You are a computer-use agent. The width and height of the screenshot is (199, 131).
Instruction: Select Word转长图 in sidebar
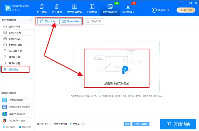click(17, 51)
